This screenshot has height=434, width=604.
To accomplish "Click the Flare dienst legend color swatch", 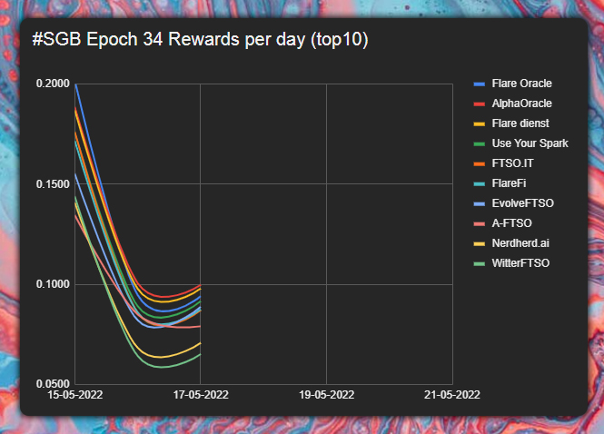I will 480,124.
